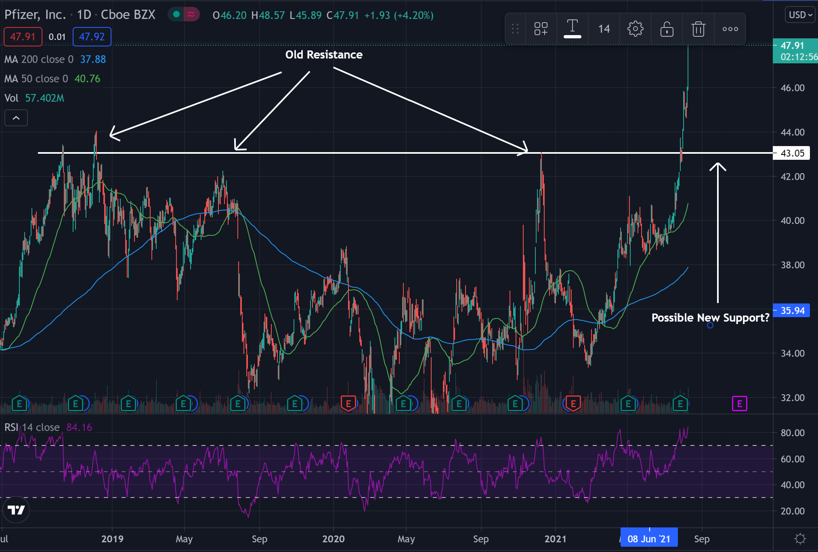Select the RSI 14 close indicator legend
Image resolution: width=818 pixels, height=552 pixels.
point(48,427)
